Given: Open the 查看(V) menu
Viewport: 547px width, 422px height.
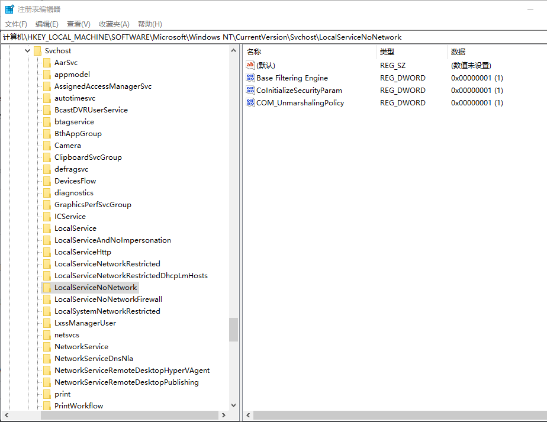Looking at the screenshot, I should click(x=79, y=24).
